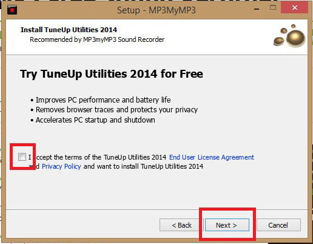Continue setup with the Next button
Viewport: 313px width, 244px height.
pos(227,225)
